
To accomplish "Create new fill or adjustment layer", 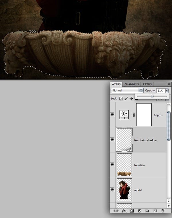I will (x=140, y=211).
